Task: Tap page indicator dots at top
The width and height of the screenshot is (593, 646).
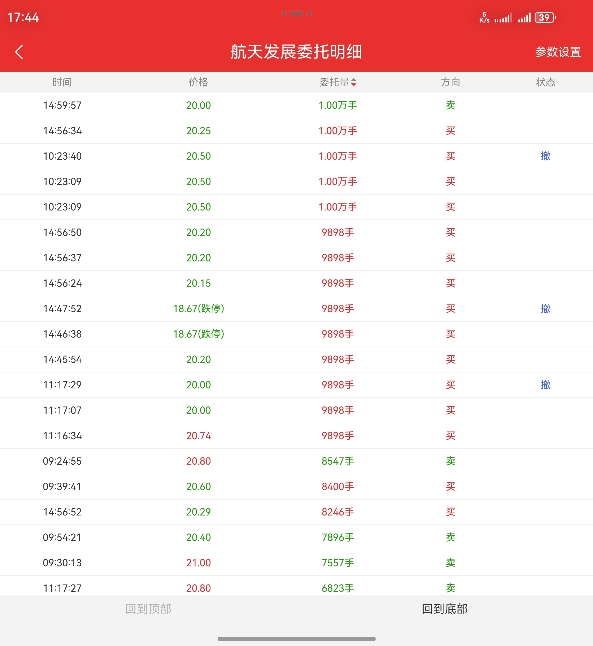Action: [x=296, y=13]
